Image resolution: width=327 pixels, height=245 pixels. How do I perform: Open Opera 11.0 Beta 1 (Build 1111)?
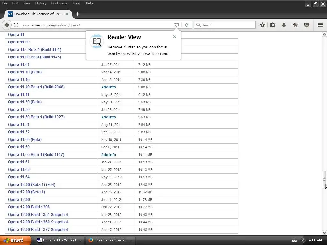(34, 49)
